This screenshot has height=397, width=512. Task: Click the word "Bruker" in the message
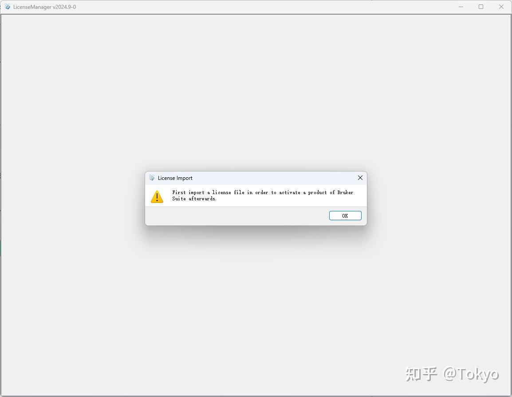click(346, 192)
